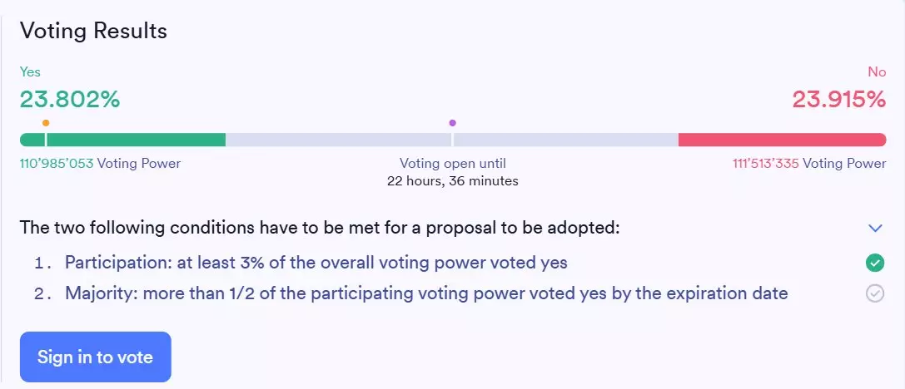Click the 111'513'335 Voting Power label

click(x=809, y=164)
